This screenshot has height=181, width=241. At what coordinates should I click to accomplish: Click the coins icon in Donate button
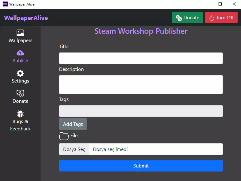pyautogui.click(x=179, y=18)
